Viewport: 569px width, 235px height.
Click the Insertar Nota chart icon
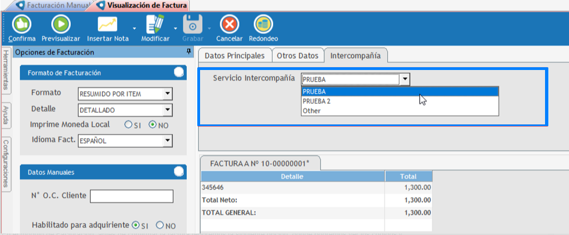108,24
